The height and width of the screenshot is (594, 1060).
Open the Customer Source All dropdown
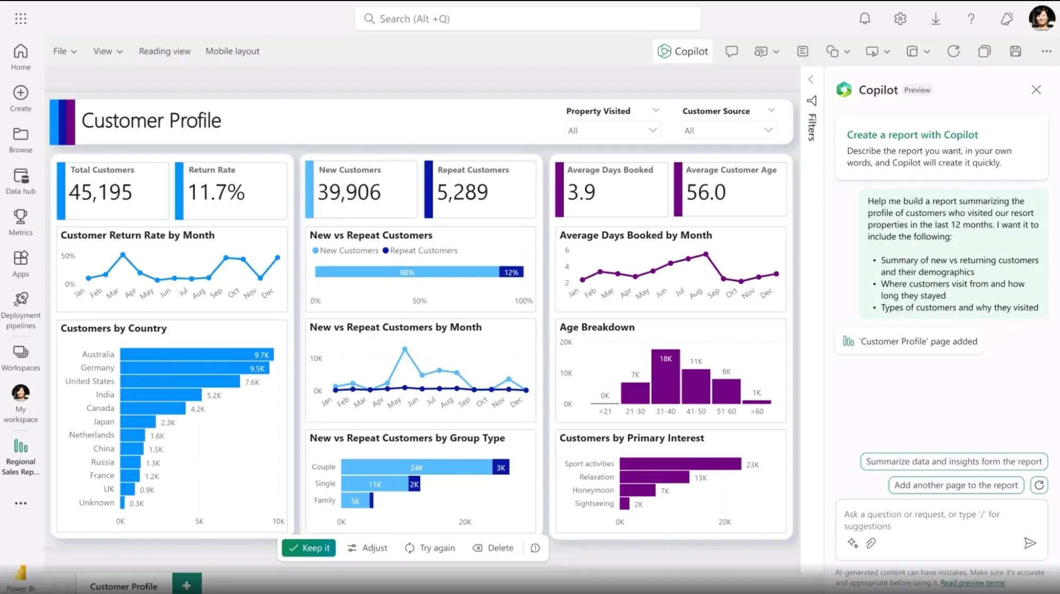pos(728,130)
